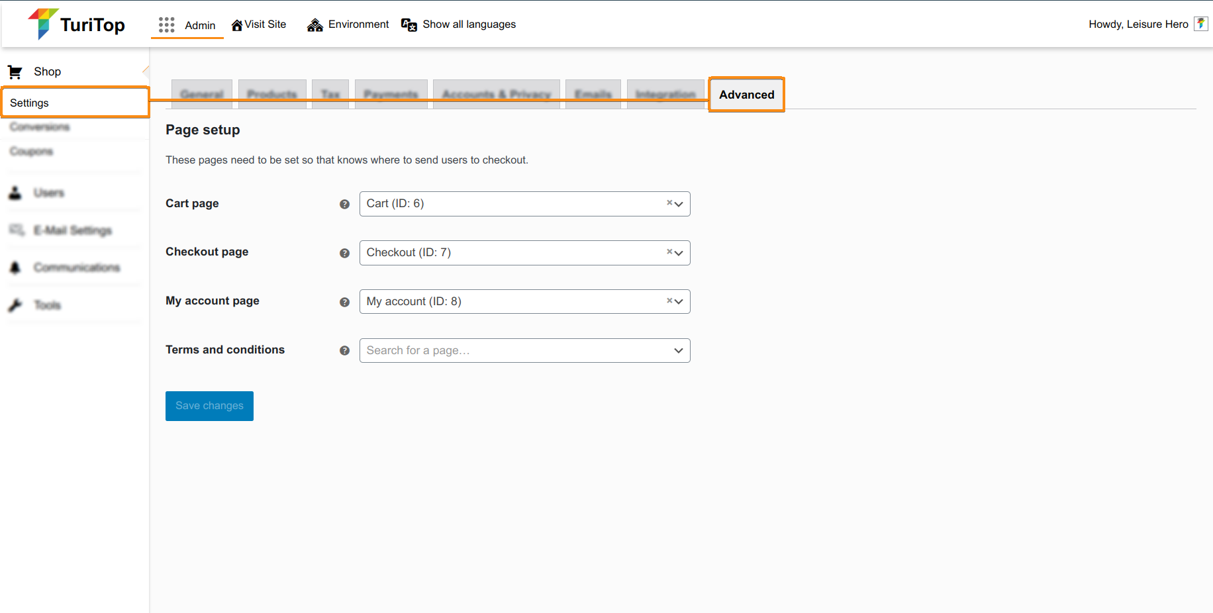Clear the My account page selection

click(669, 301)
